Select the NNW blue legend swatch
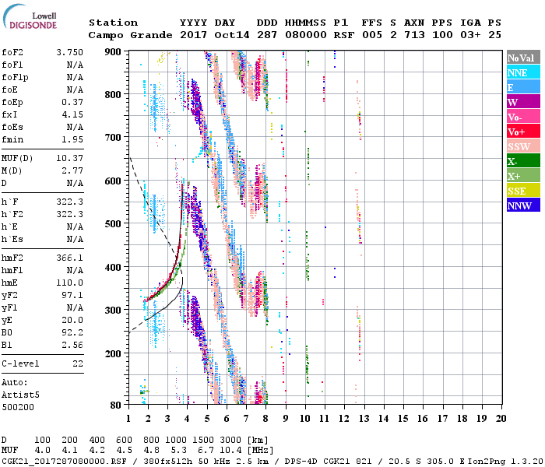 click(x=523, y=205)
